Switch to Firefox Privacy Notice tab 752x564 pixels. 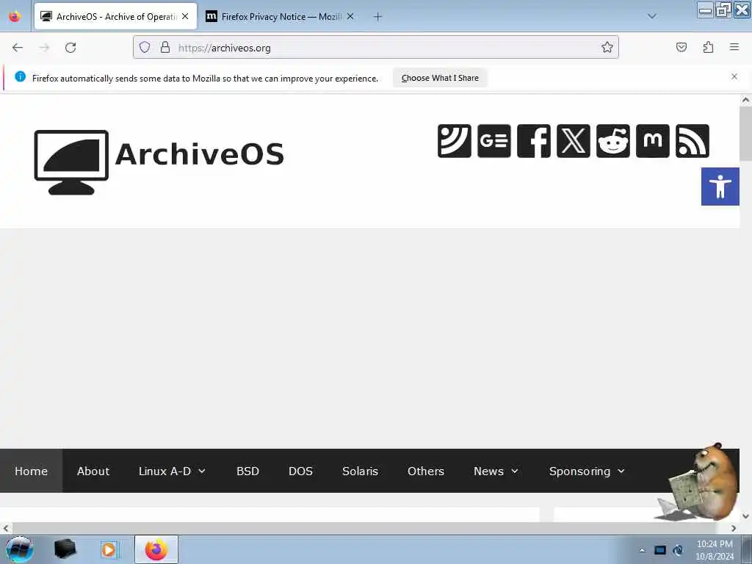[x=281, y=17]
